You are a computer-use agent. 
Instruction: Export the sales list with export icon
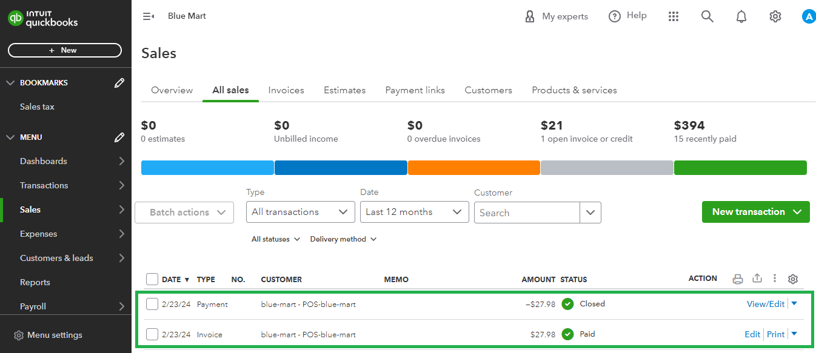point(757,279)
